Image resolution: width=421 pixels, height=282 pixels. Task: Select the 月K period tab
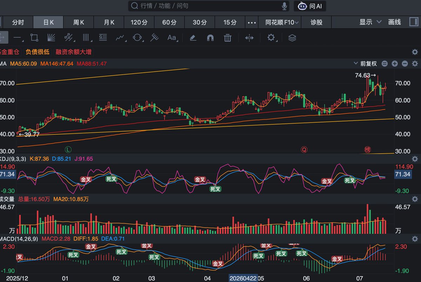(x=109, y=22)
